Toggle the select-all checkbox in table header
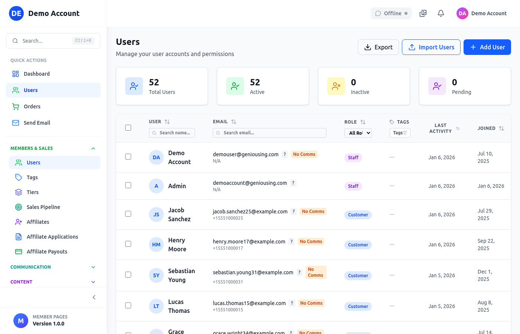The image size is (520, 334). tap(128, 128)
